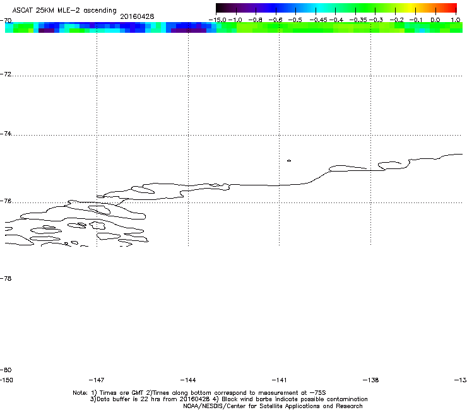Click the NOAA/NESDIS credit line

point(273,406)
